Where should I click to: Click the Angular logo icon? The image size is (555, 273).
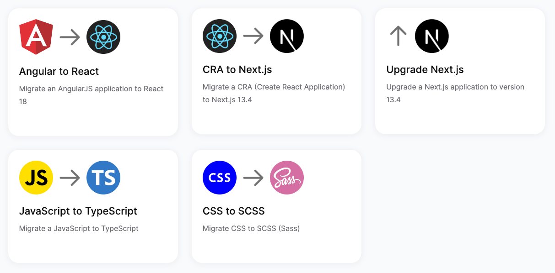click(x=36, y=37)
